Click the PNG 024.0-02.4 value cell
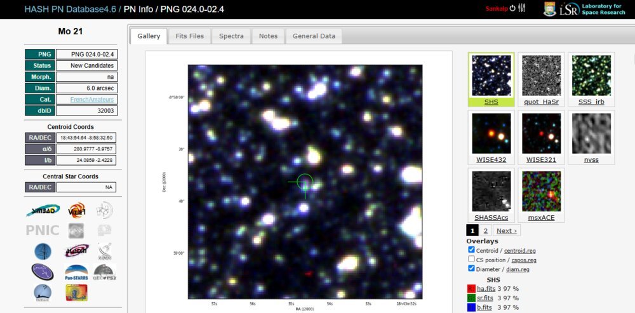This screenshot has height=313, width=635. [x=87, y=54]
